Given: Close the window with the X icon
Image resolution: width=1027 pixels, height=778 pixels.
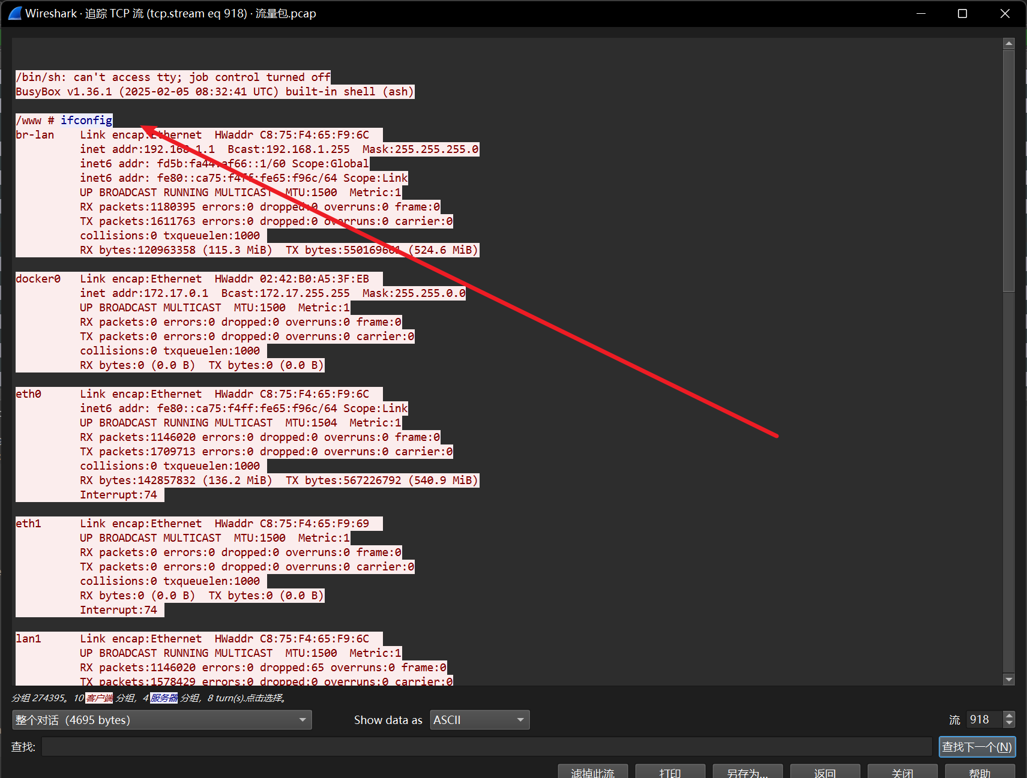Looking at the screenshot, I should click(x=1005, y=13).
